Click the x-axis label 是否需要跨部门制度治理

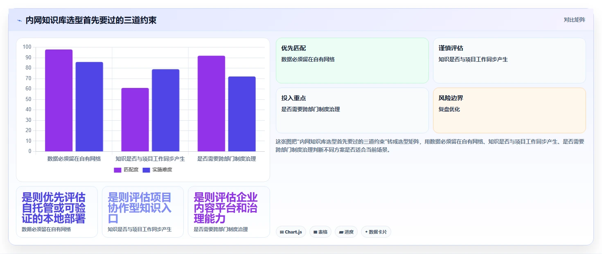(x=227, y=159)
